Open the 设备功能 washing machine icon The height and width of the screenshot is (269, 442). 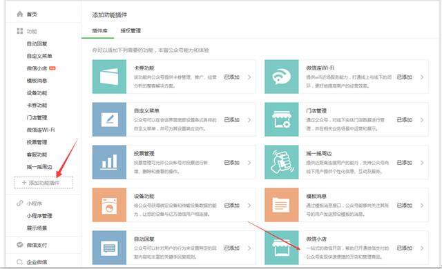coord(109,205)
